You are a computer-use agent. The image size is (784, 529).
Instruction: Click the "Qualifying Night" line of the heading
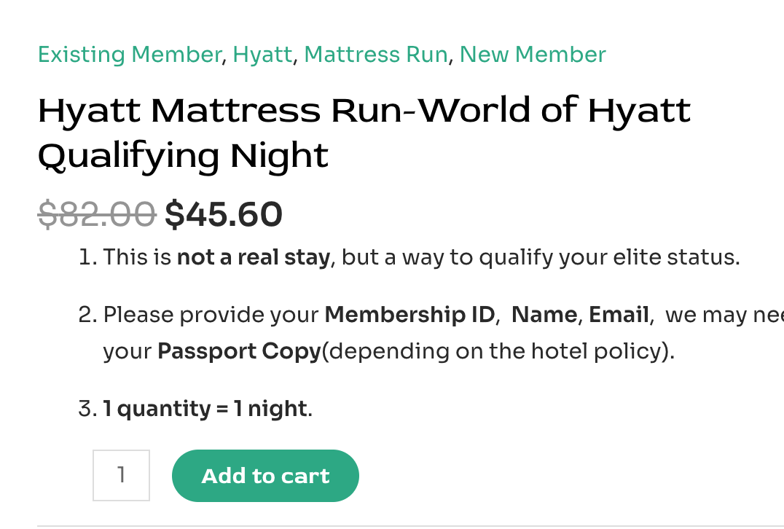click(x=183, y=155)
